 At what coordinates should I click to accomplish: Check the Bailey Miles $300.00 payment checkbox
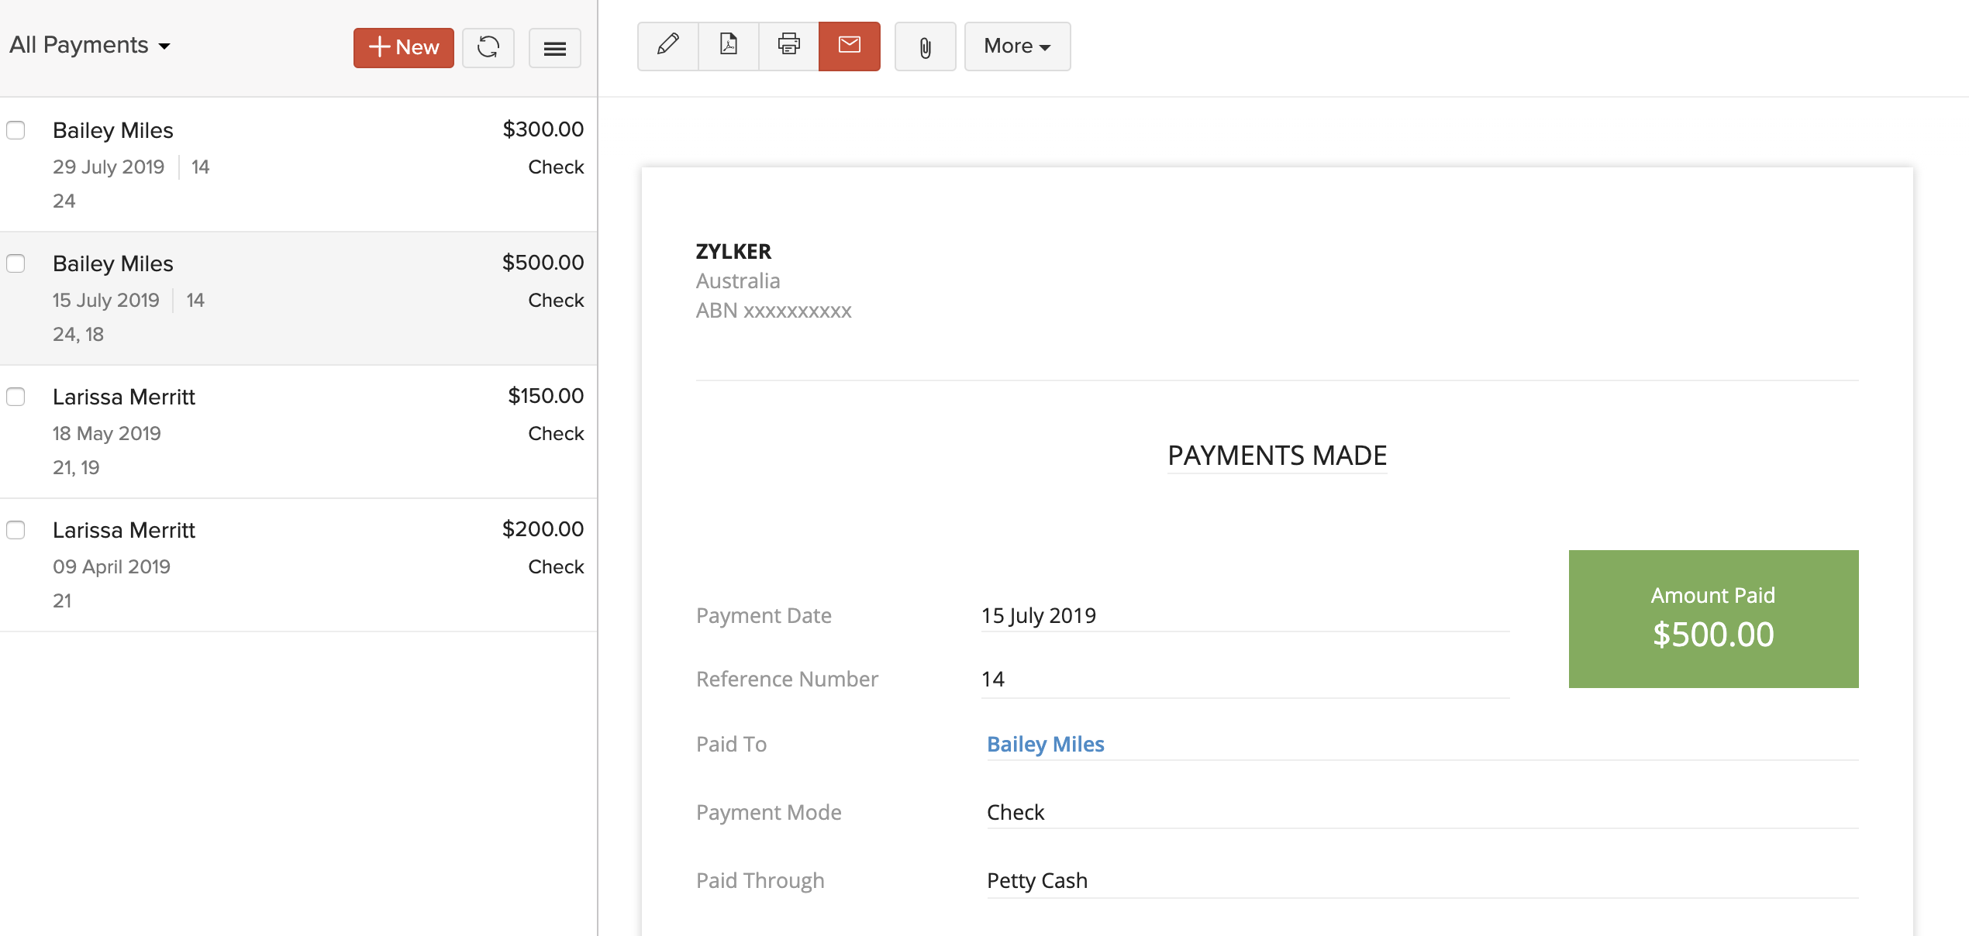16,130
